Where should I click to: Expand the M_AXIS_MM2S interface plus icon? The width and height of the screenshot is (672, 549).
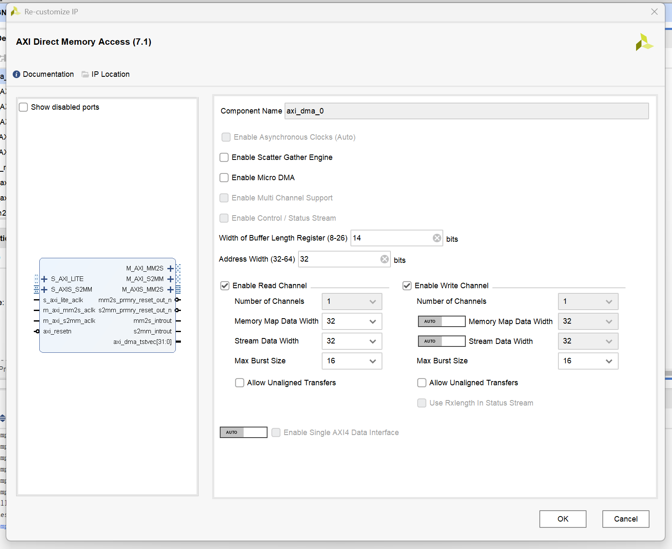tap(170, 289)
